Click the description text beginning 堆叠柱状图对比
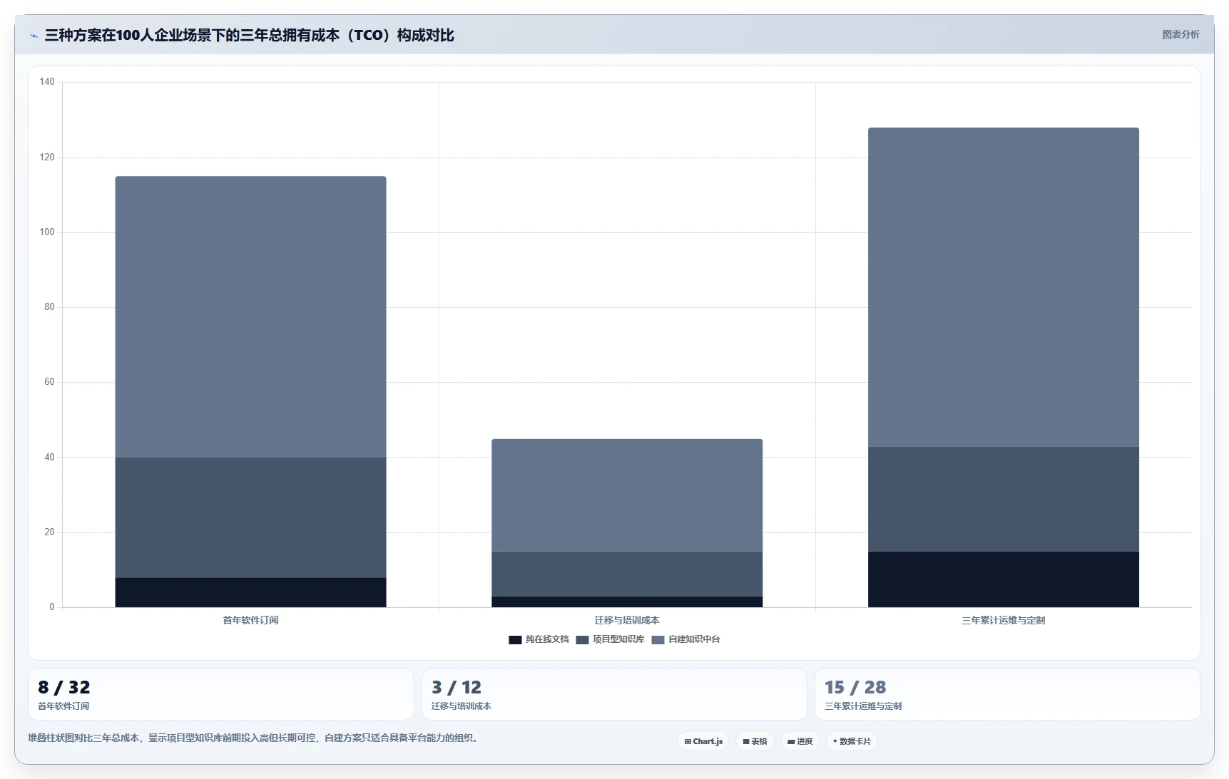 pyautogui.click(x=253, y=738)
